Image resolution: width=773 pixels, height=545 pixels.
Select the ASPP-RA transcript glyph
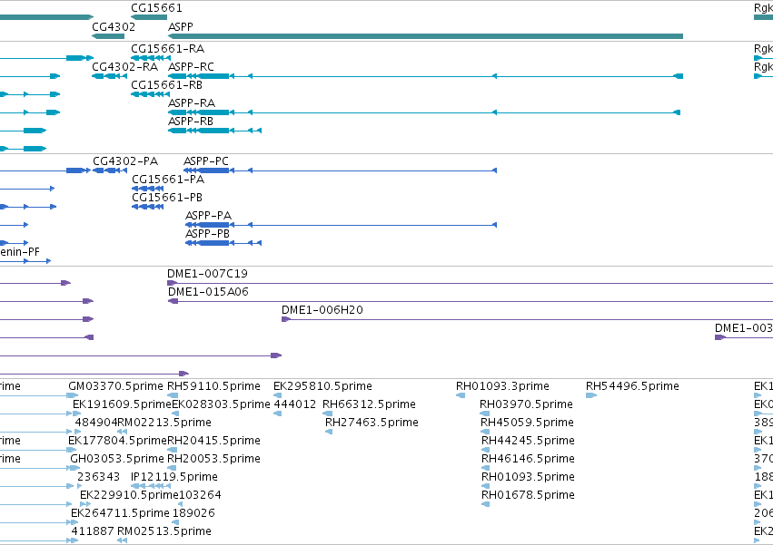click(x=424, y=112)
